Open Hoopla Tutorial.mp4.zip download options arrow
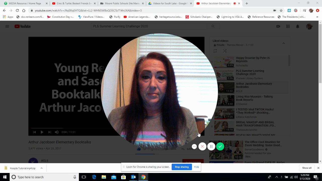This screenshot has height=181, width=322. click(42, 168)
